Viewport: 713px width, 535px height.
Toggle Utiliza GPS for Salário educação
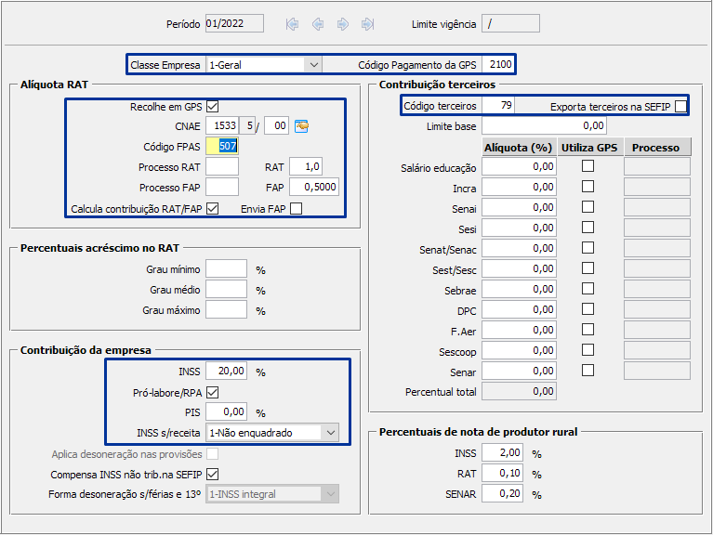pos(588,167)
